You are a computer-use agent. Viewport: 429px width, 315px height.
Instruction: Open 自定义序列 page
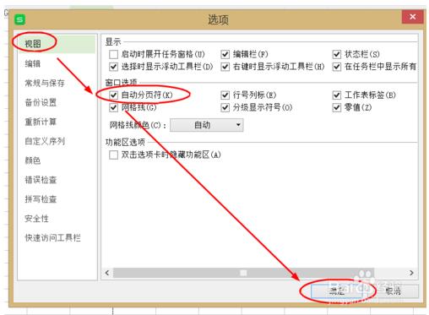[45, 141]
